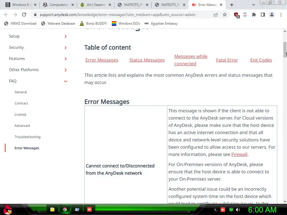Reload the current page
This screenshot has width=287, height=215.
pos(24,15)
